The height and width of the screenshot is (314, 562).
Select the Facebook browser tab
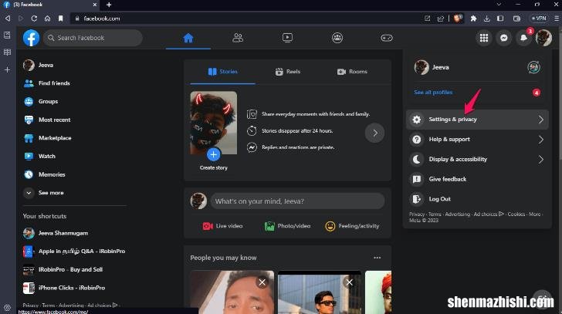click(x=50, y=5)
